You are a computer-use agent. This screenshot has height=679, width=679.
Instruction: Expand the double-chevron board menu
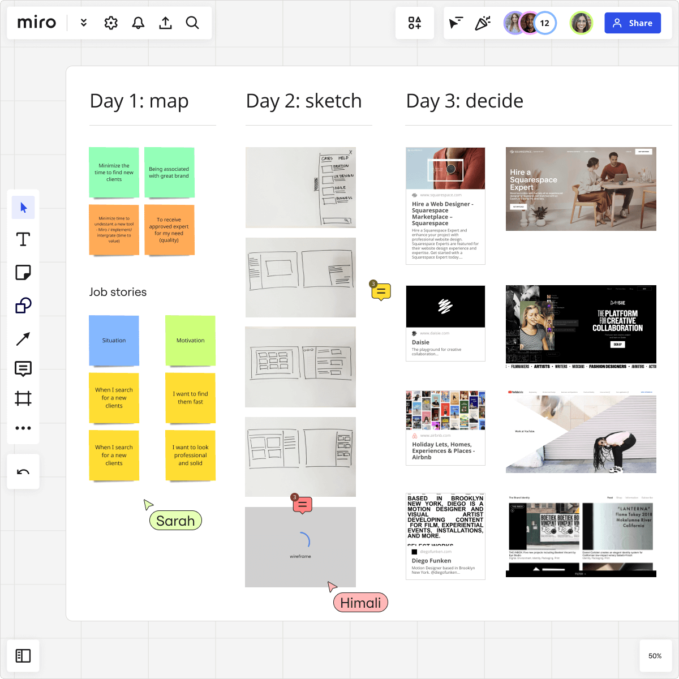(84, 23)
